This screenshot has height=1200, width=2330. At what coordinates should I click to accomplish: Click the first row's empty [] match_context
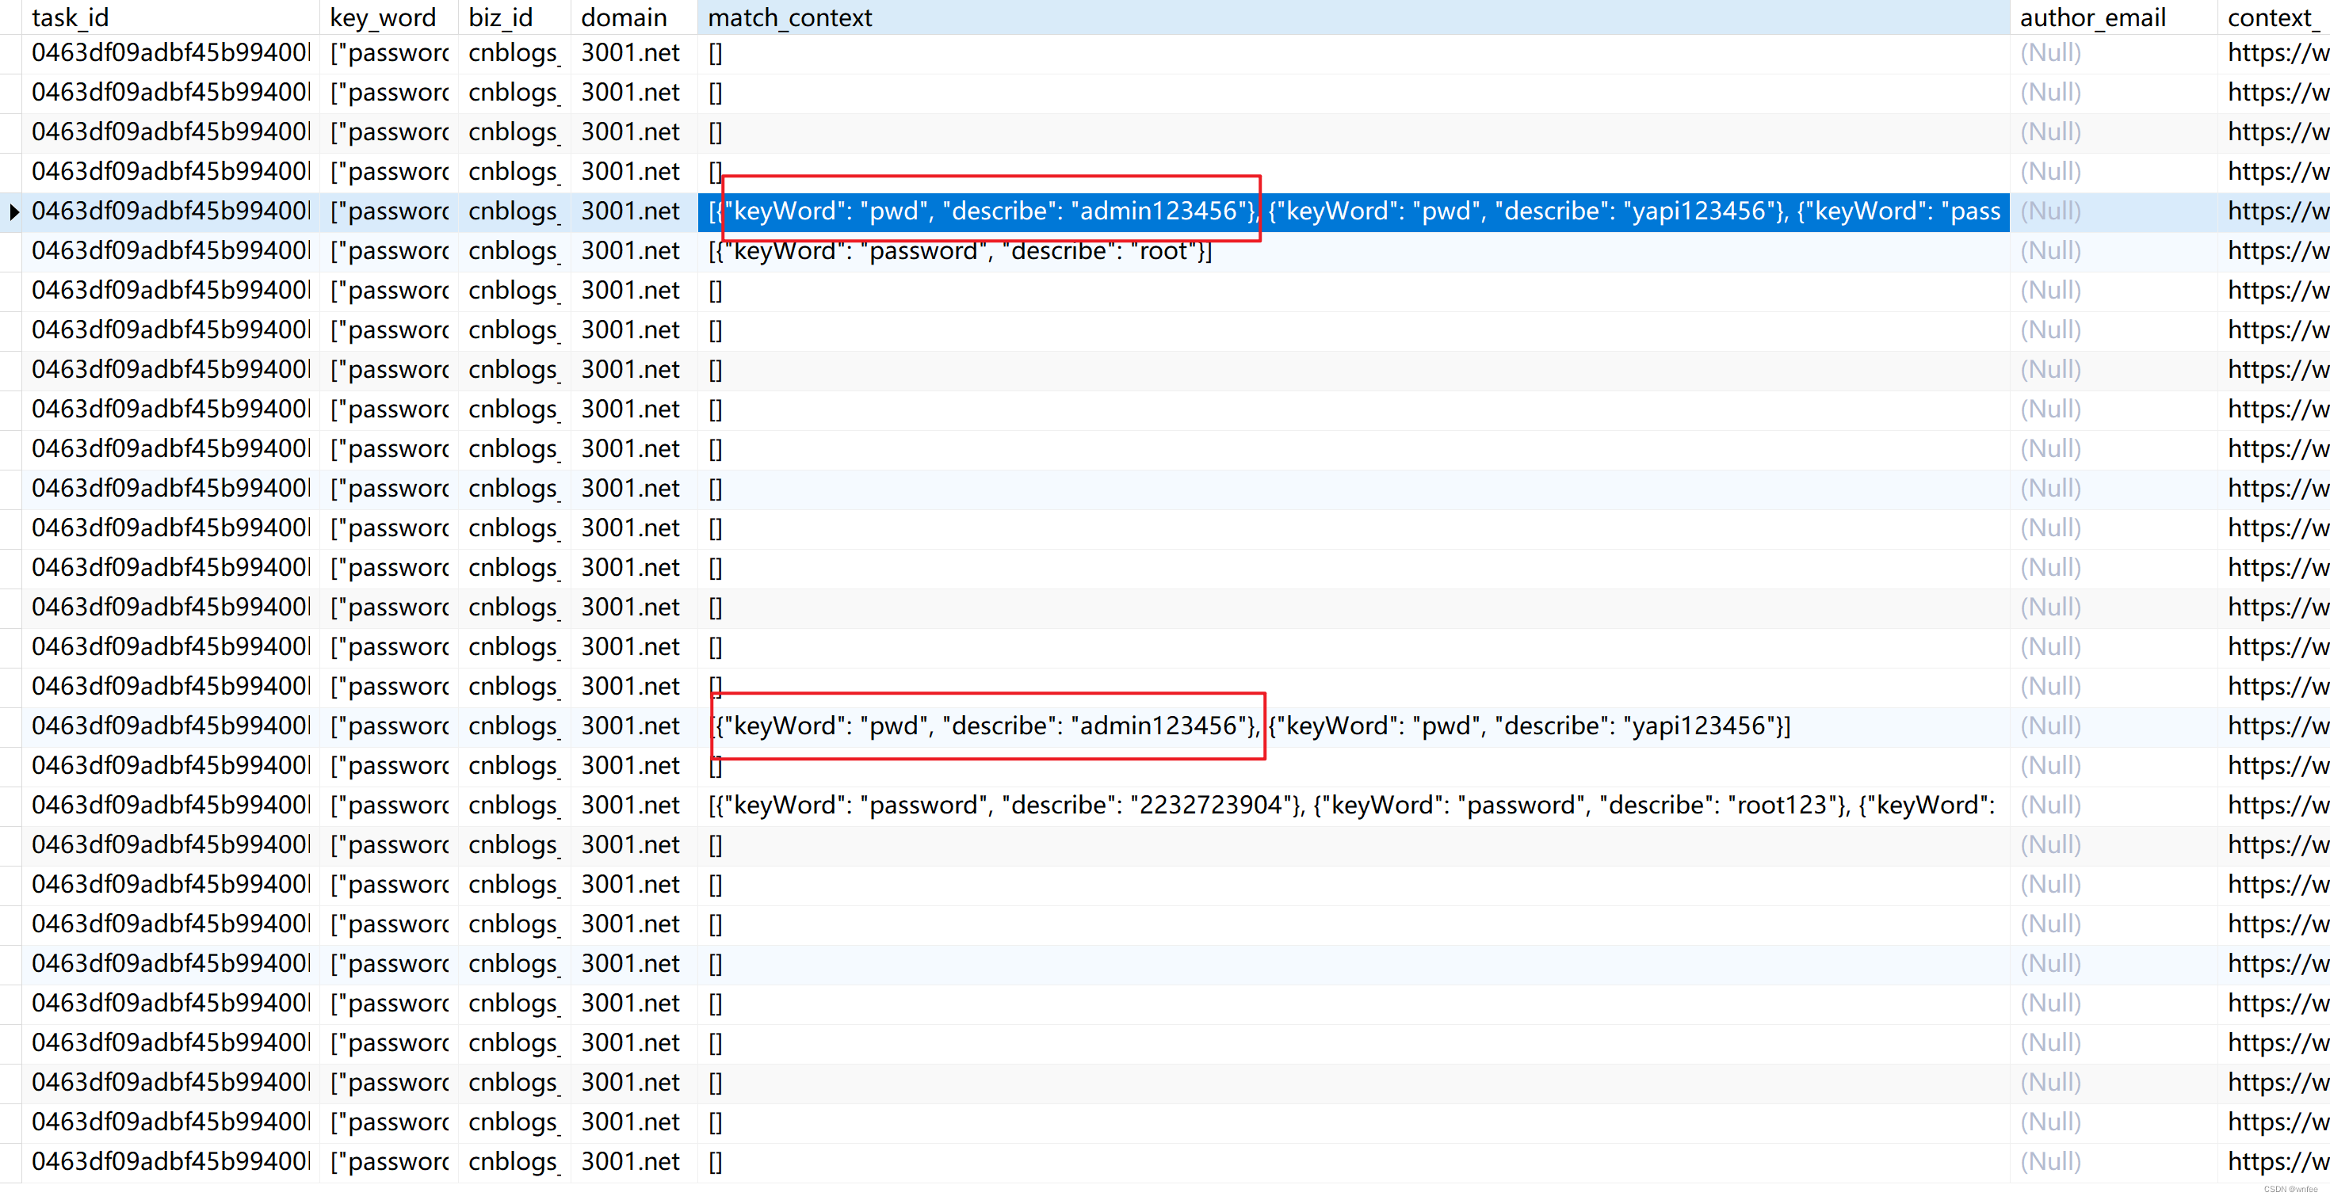[x=716, y=53]
